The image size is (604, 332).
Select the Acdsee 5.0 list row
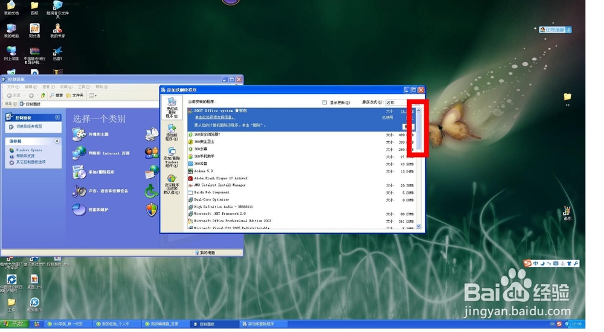(301, 171)
